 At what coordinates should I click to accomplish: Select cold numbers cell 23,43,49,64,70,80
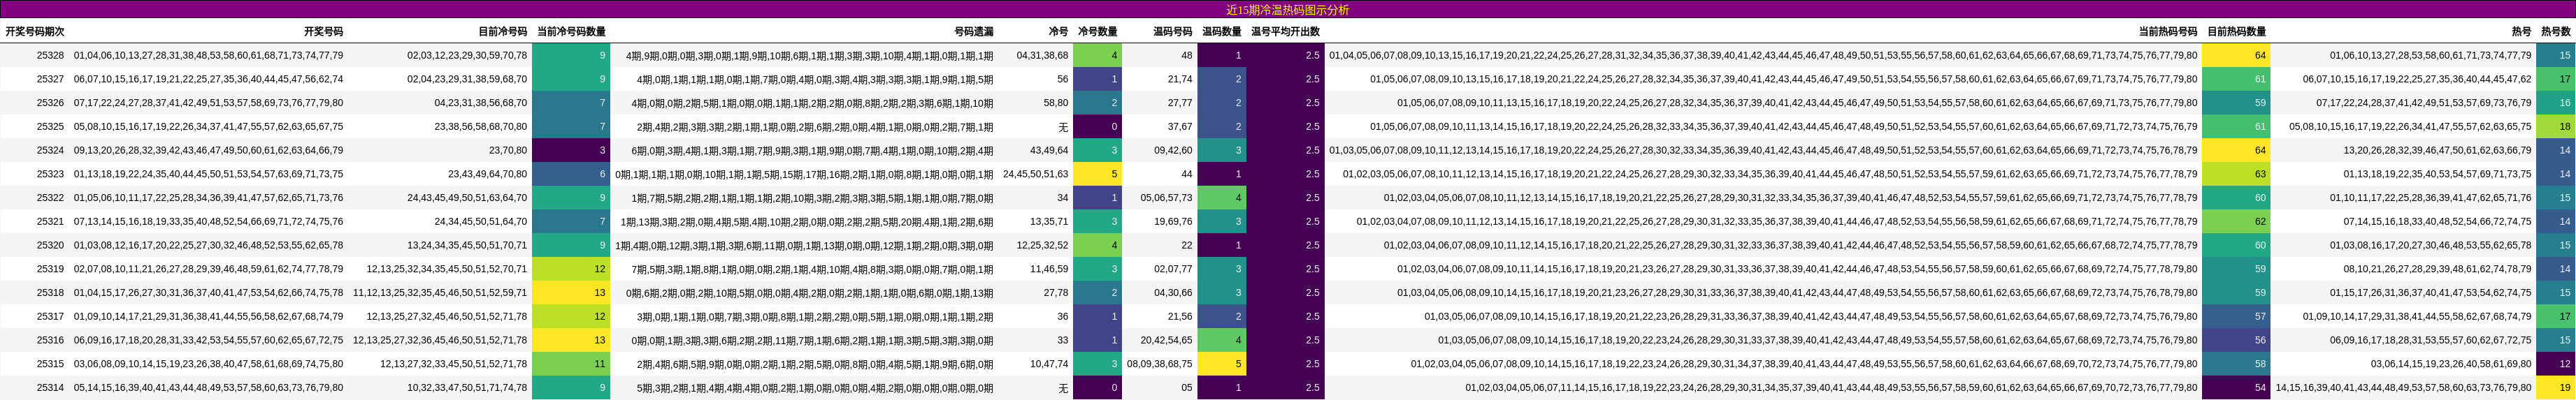[x=487, y=174]
